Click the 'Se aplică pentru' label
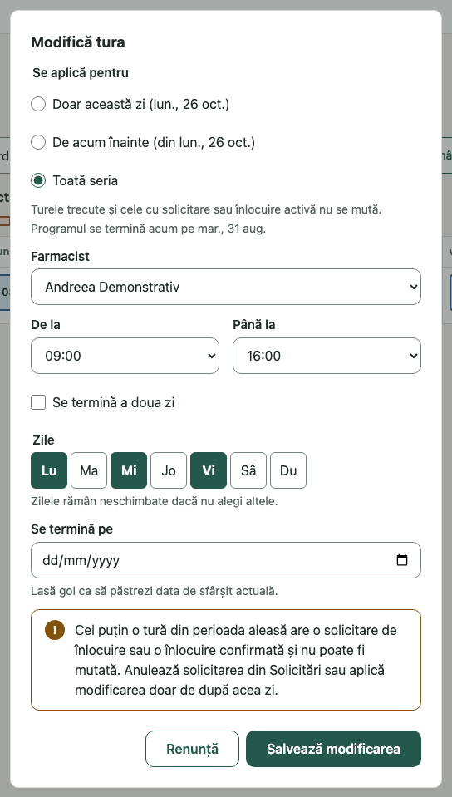This screenshot has height=797, width=452. [81, 72]
